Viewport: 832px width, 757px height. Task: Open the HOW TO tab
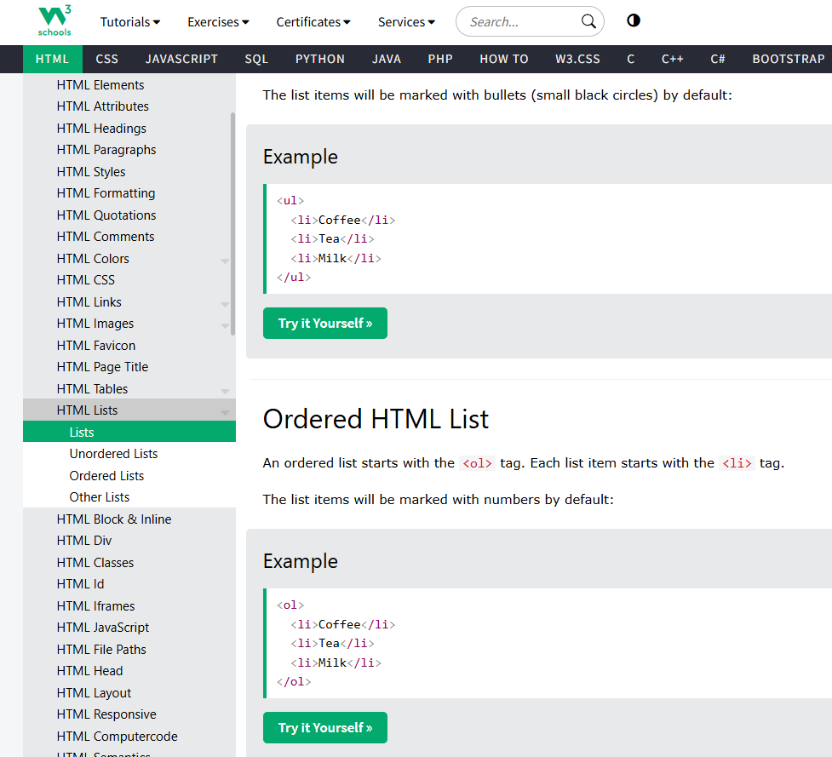click(504, 59)
